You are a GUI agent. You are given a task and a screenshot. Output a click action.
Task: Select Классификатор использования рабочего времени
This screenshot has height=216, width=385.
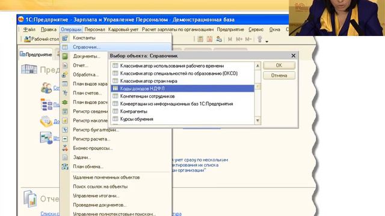(182, 65)
